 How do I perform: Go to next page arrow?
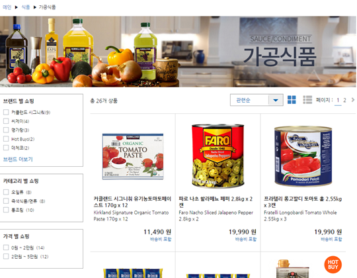pyautogui.click(x=353, y=100)
